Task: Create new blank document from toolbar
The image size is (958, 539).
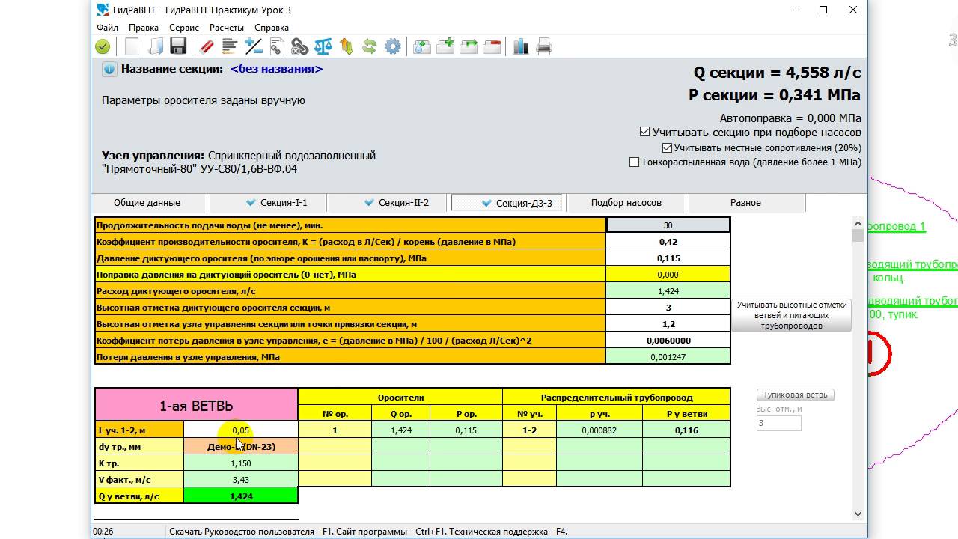Action: point(132,46)
